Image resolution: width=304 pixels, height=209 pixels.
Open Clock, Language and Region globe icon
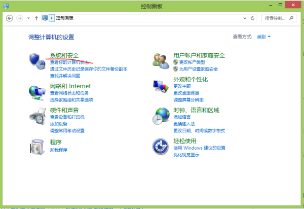point(161,116)
